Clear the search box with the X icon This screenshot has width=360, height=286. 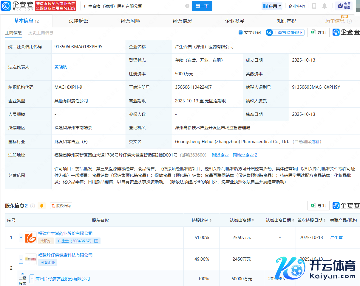coord(187,6)
